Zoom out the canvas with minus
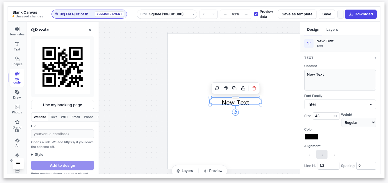 [225, 14]
